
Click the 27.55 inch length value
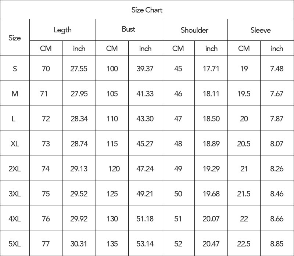click(x=79, y=68)
